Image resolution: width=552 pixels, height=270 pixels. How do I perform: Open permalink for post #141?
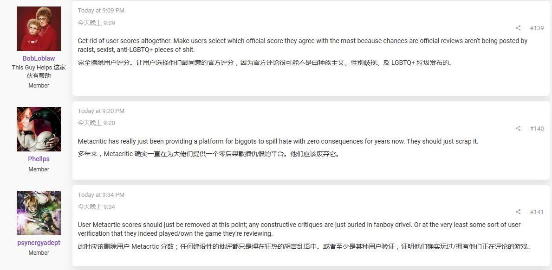537,212
